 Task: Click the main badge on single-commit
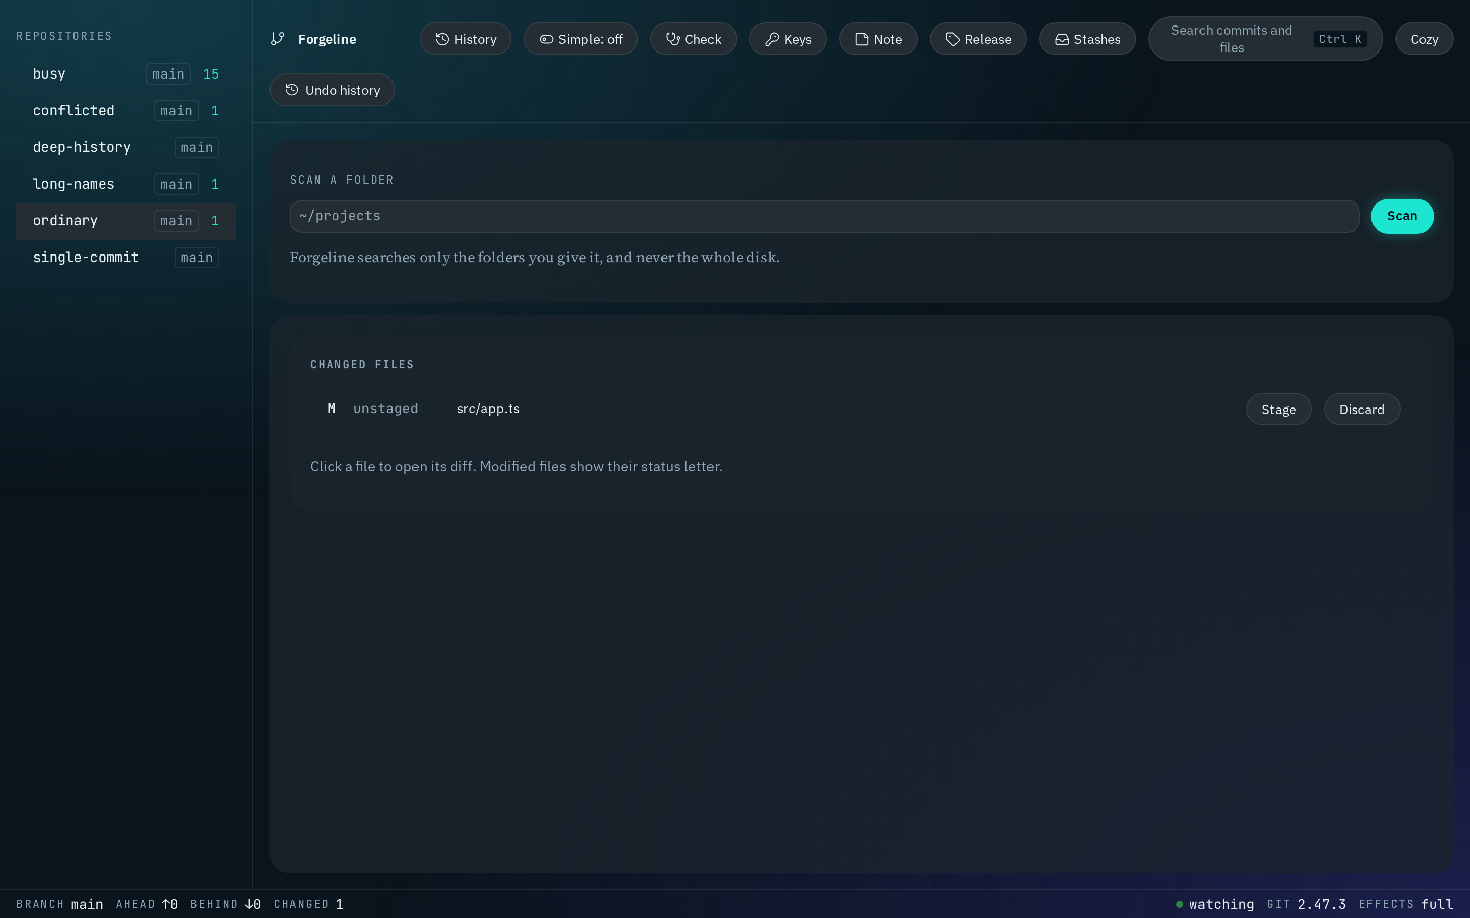197,258
